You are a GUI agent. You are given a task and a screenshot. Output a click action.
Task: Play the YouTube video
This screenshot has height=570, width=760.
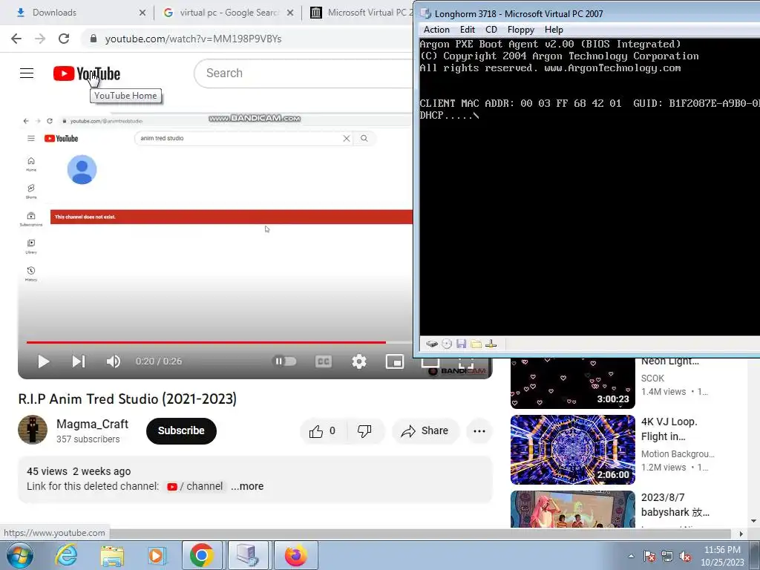(43, 361)
